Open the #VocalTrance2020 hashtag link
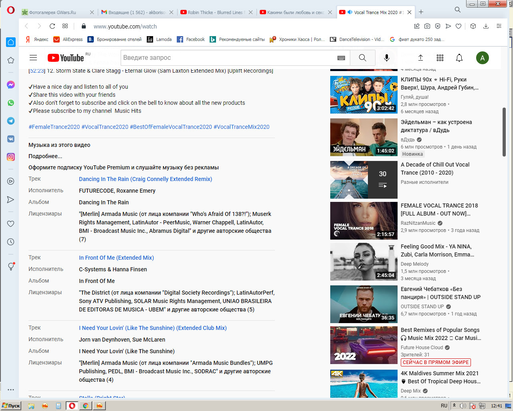This screenshot has height=411, width=513. point(105,127)
